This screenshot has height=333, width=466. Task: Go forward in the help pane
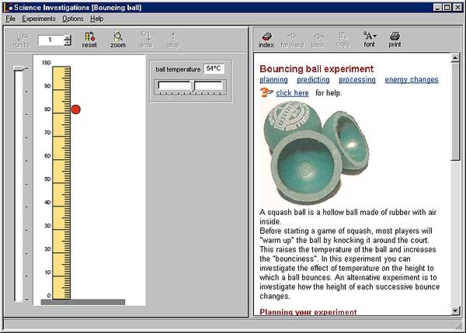pyautogui.click(x=292, y=40)
